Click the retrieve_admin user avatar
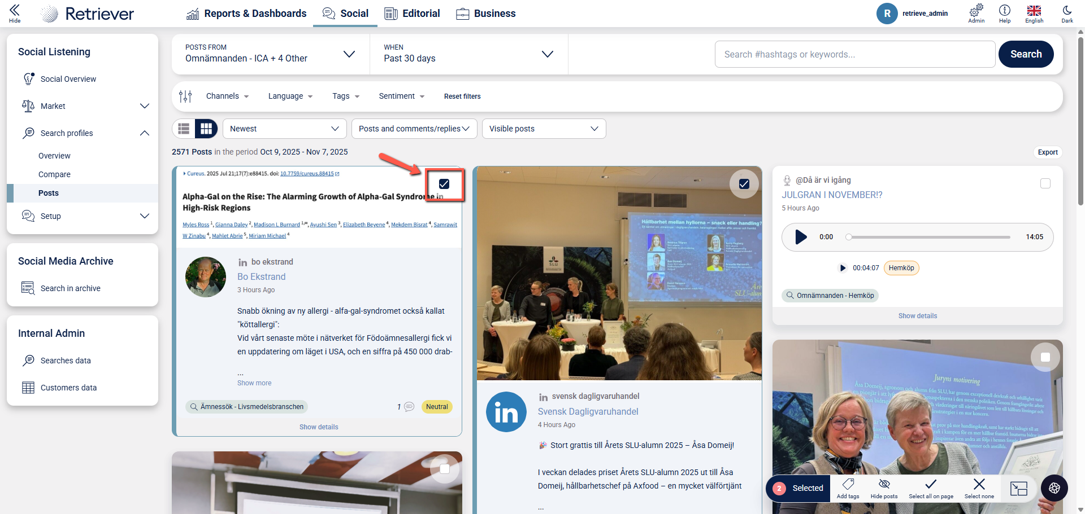Screen dimensions: 1085x514 click(887, 14)
